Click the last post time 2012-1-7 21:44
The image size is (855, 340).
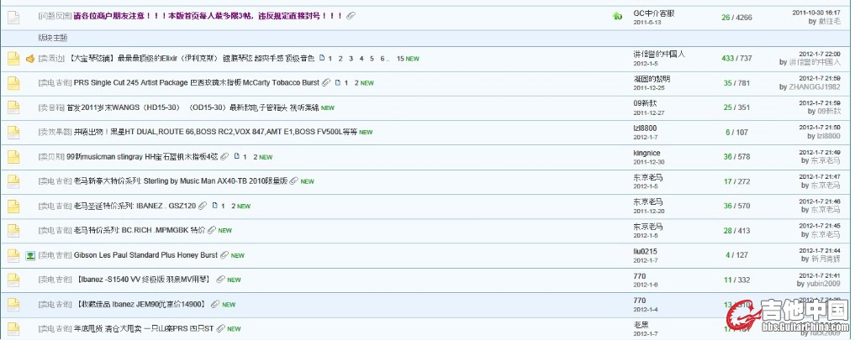click(x=820, y=251)
